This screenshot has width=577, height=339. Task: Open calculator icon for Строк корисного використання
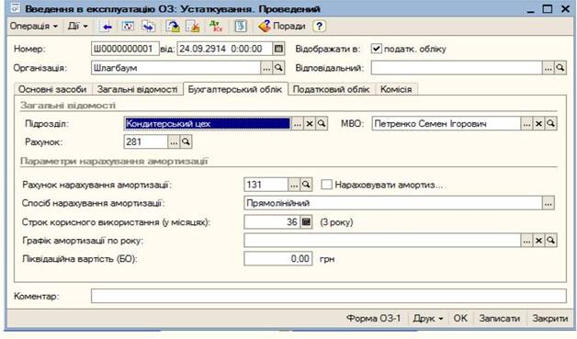(306, 222)
